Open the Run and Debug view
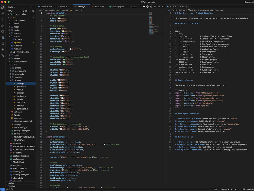The height and width of the screenshot is (191, 254). coord(3,25)
